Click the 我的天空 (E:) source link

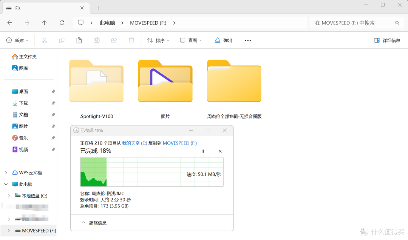click(x=134, y=143)
